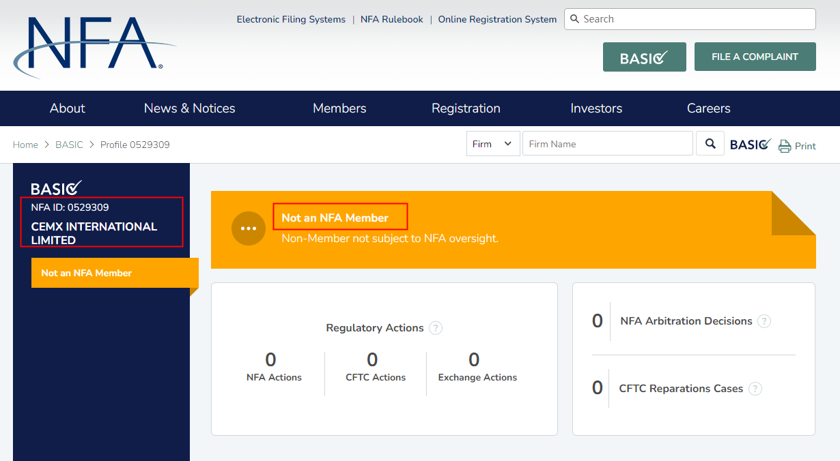Click the ellipsis circle icon in orange banner
This screenshot has height=461, width=840.
[249, 228]
